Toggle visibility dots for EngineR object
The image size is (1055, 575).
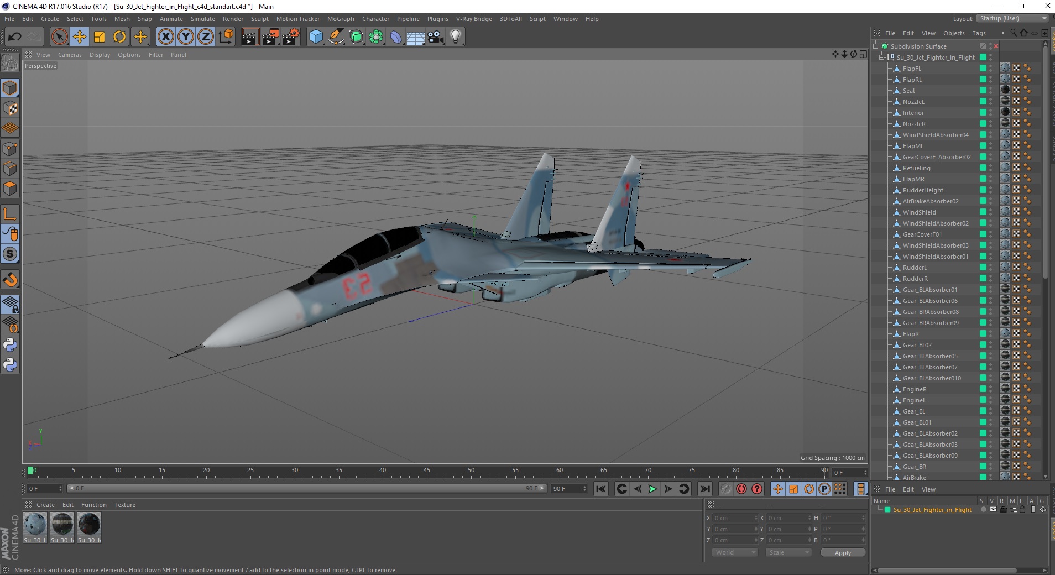point(991,389)
